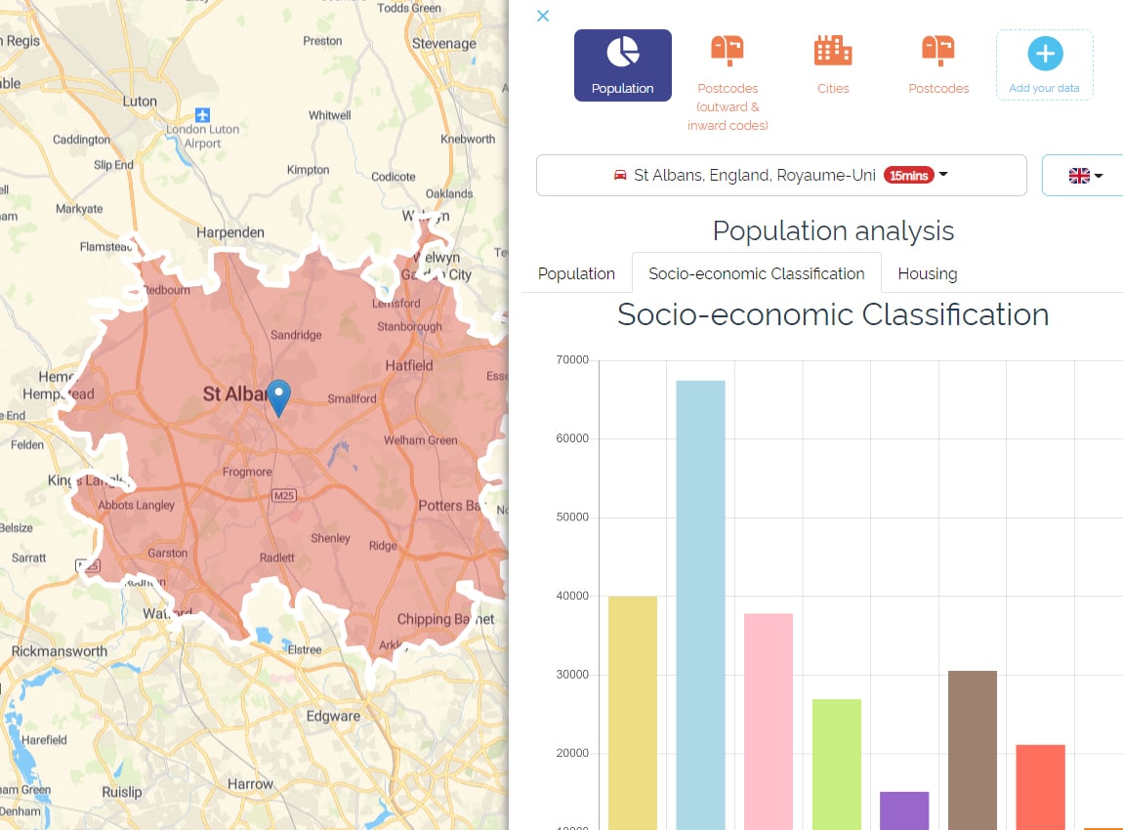
Task: Keep Population mode active by clicking its highlighted button
Action: [622, 64]
